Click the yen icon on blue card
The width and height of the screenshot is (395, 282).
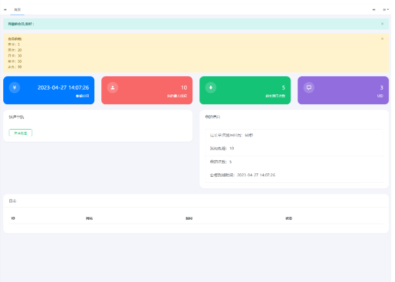pyautogui.click(x=15, y=87)
